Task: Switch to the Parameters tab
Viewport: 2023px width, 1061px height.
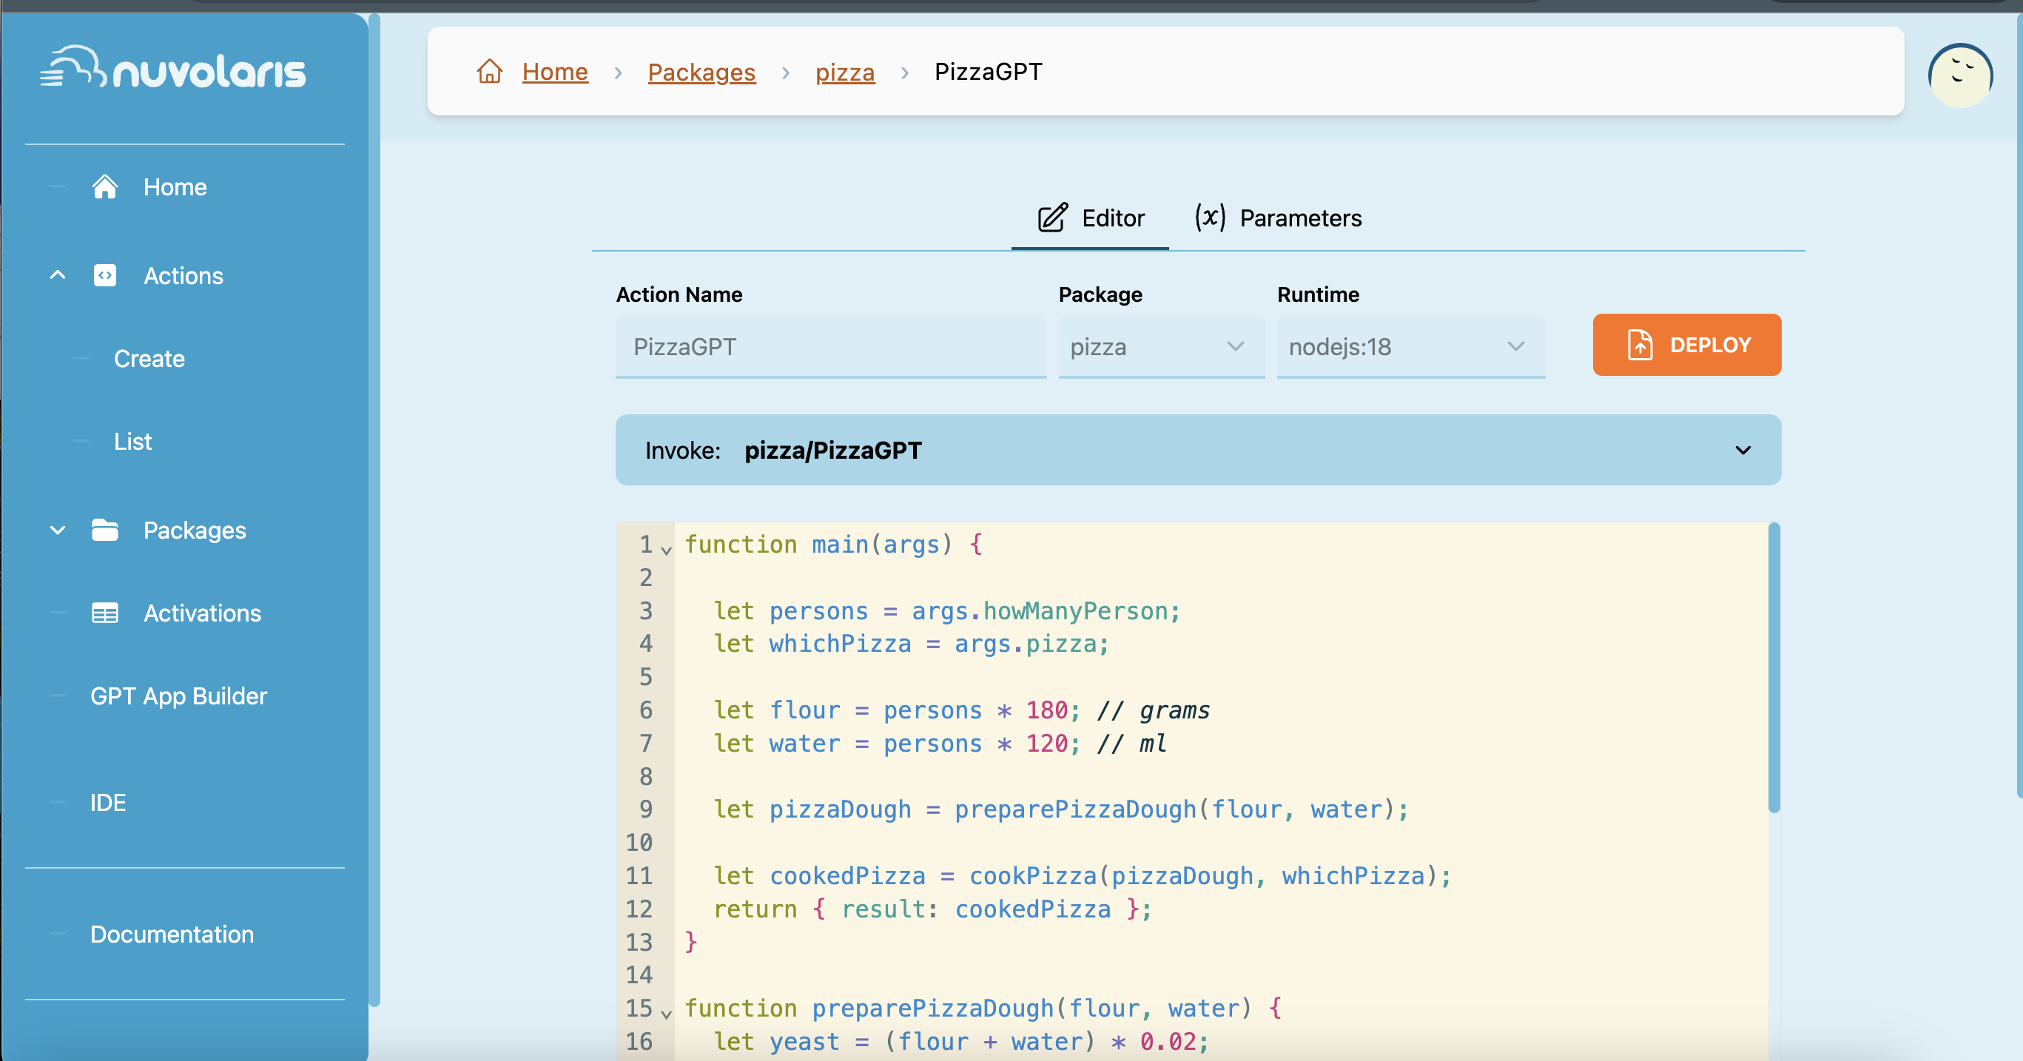Action: 1278,218
